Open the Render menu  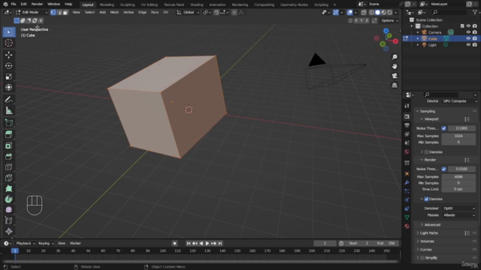tap(37, 4)
